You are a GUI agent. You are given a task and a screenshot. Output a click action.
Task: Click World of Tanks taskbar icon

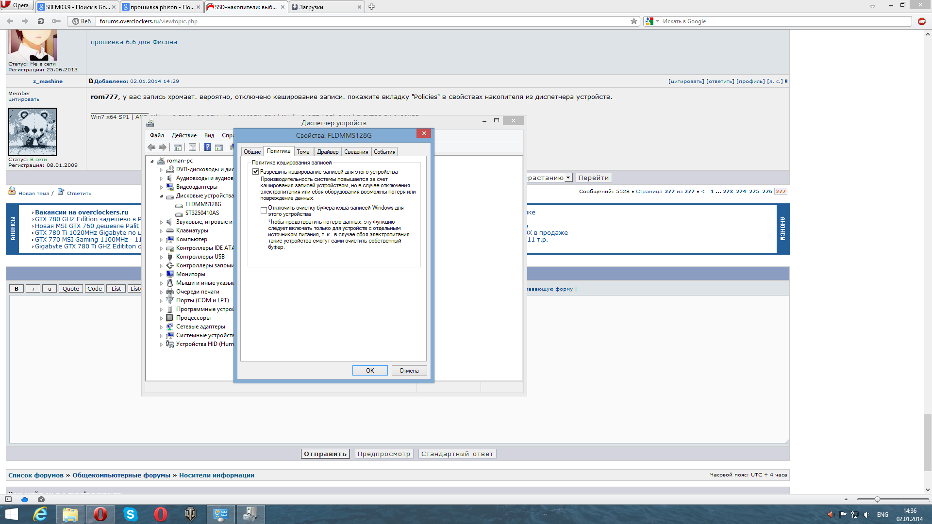click(191, 514)
